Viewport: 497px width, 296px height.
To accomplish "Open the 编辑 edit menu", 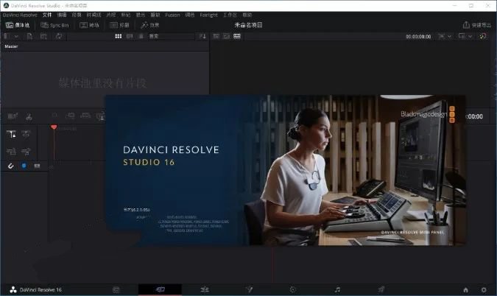I will [62, 15].
